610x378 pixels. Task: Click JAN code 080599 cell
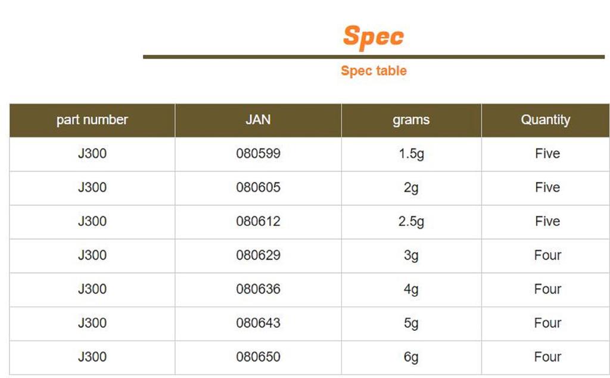258,154
